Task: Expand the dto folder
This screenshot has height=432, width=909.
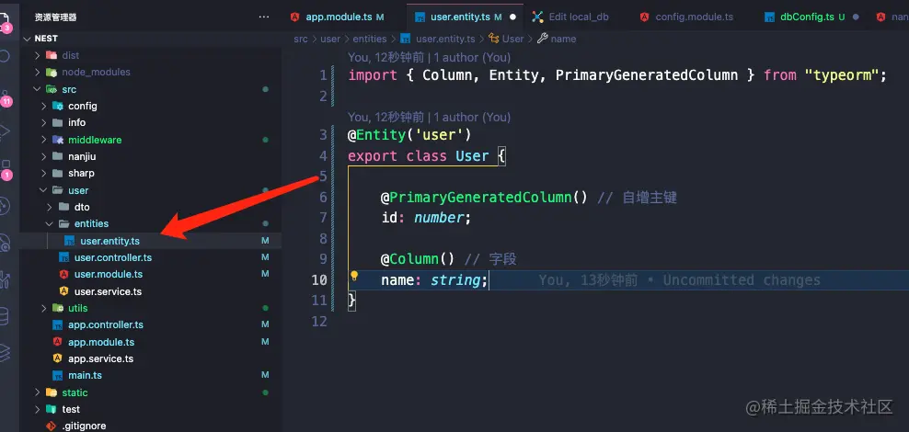Action: 50,207
